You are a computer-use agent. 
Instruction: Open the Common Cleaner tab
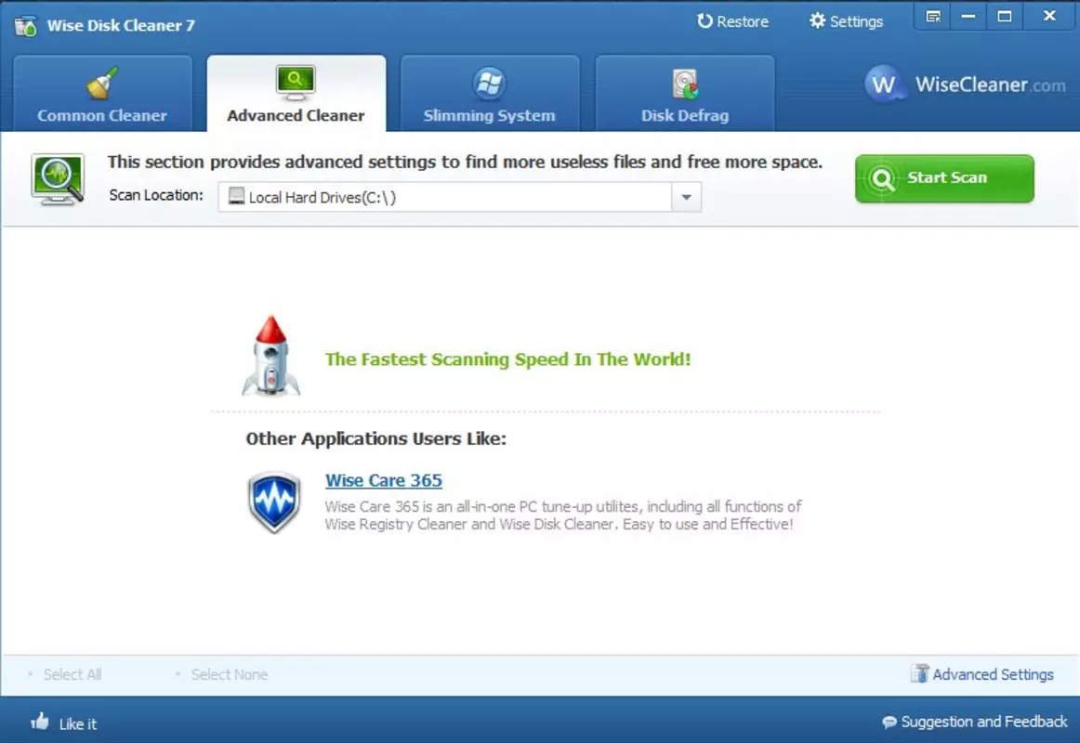pos(102,94)
